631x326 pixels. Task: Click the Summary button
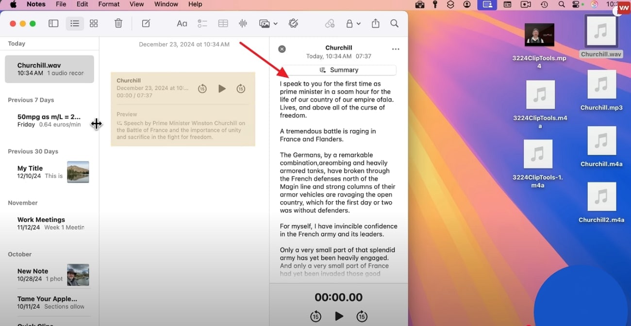point(339,70)
